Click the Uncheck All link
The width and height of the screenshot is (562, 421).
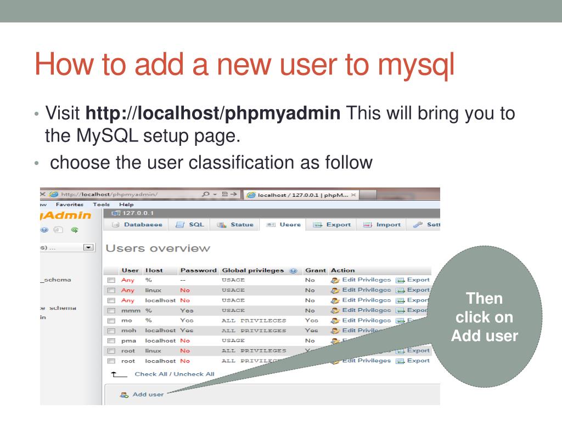click(194, 374)
